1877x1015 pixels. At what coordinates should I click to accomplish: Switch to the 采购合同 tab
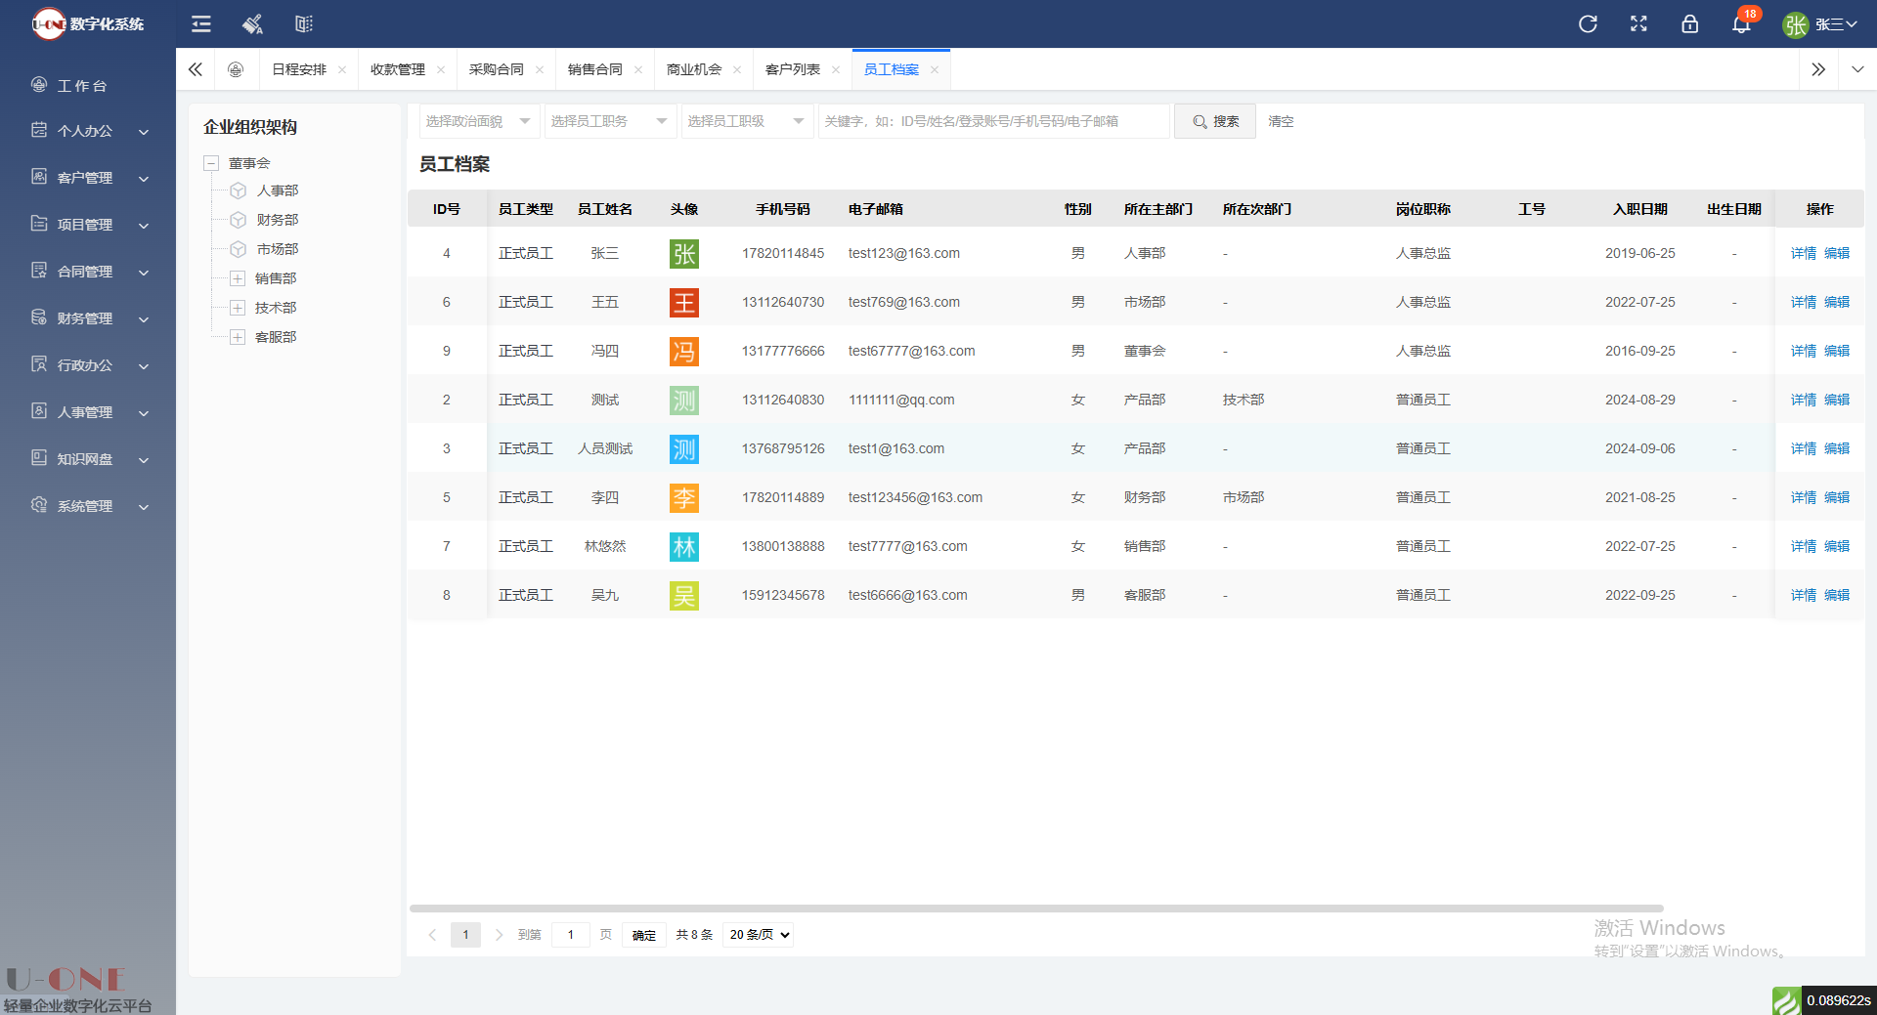click(497, 69)
